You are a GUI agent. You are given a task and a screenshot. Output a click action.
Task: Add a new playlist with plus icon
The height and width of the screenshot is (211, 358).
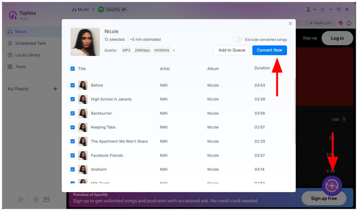[x=55, y=89]
